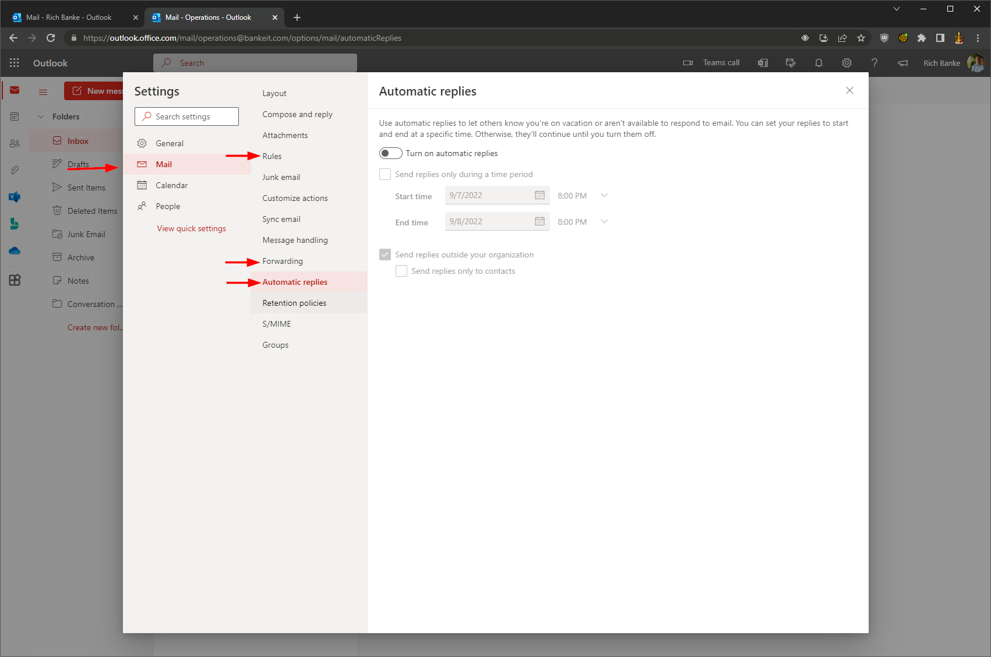Open the What's New megaphone icon
991x657 pixels.
pos(902,62)
